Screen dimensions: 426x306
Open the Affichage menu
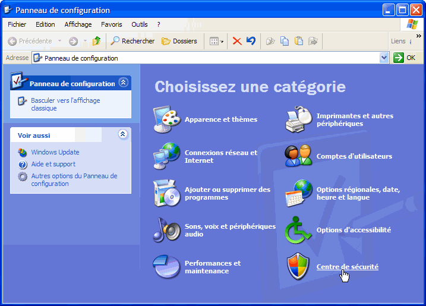(78, 24)
